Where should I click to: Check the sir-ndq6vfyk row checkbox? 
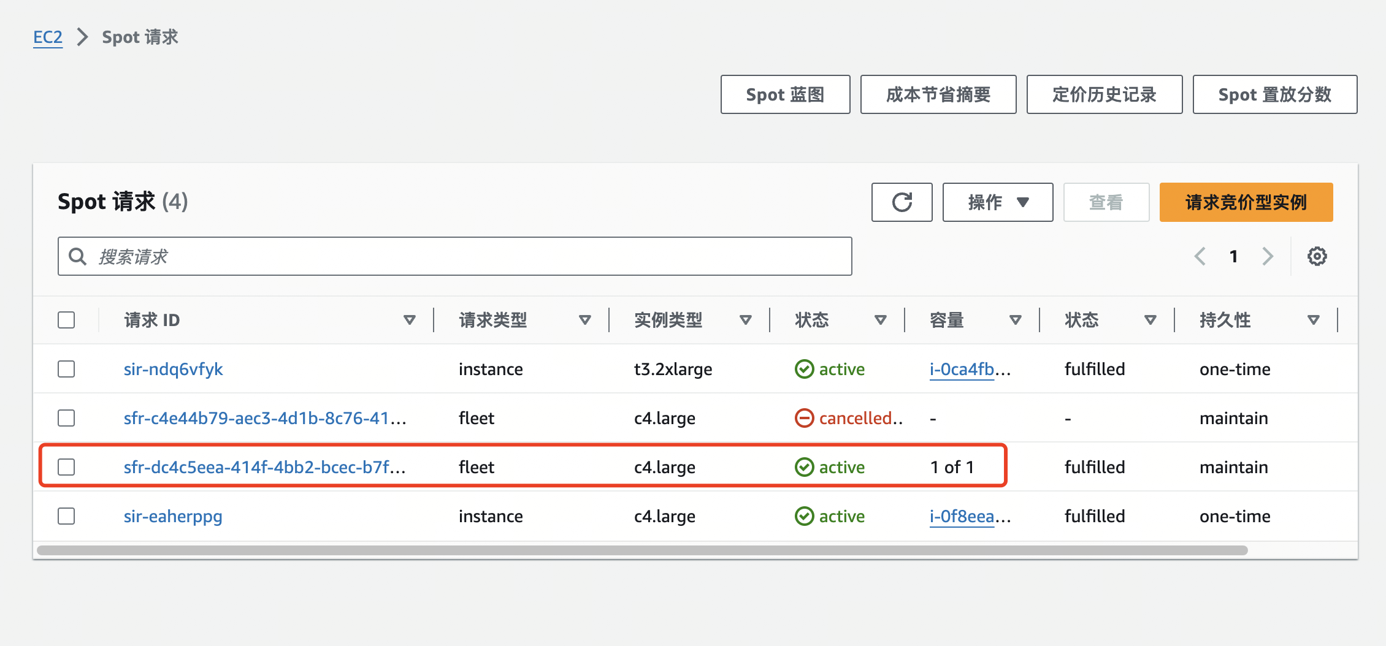[x=66, y=369]
